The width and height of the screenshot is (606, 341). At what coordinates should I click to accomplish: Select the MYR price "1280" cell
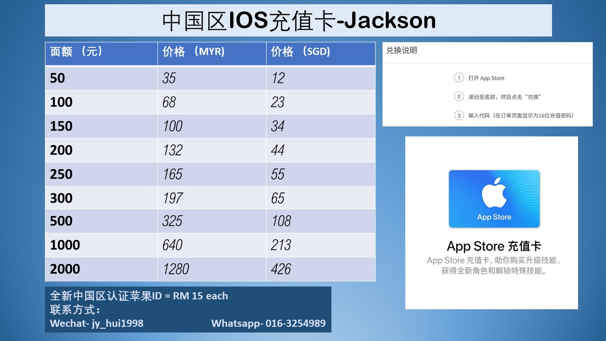tap(212, 269)
